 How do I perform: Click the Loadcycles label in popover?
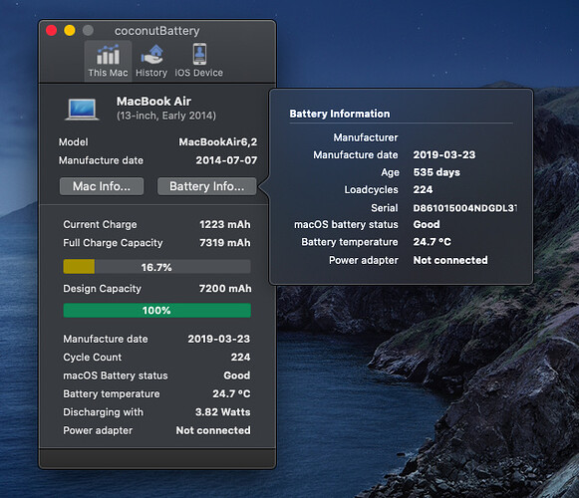tap(371, 190)
